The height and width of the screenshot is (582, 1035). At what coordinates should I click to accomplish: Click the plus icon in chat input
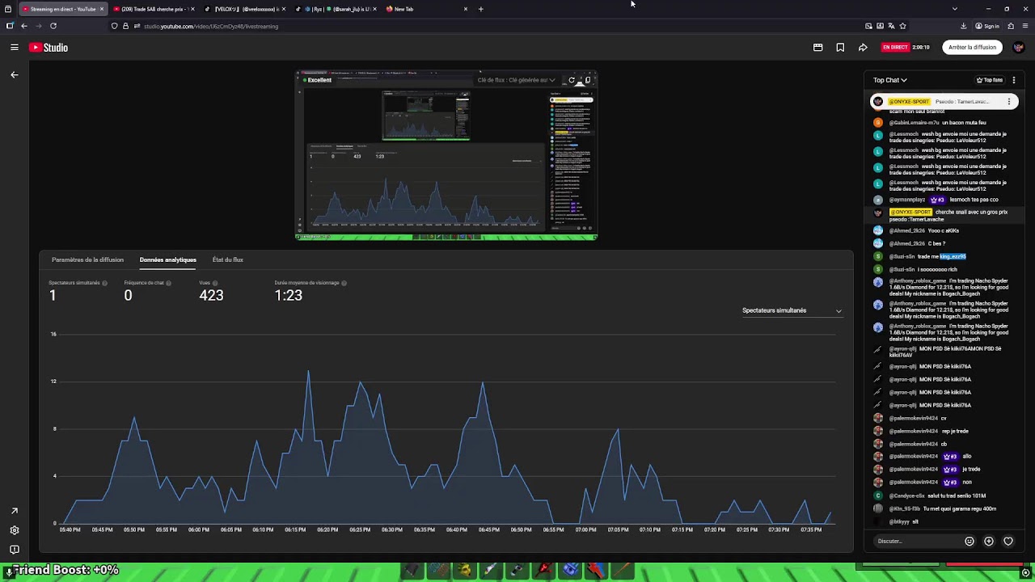988,541
